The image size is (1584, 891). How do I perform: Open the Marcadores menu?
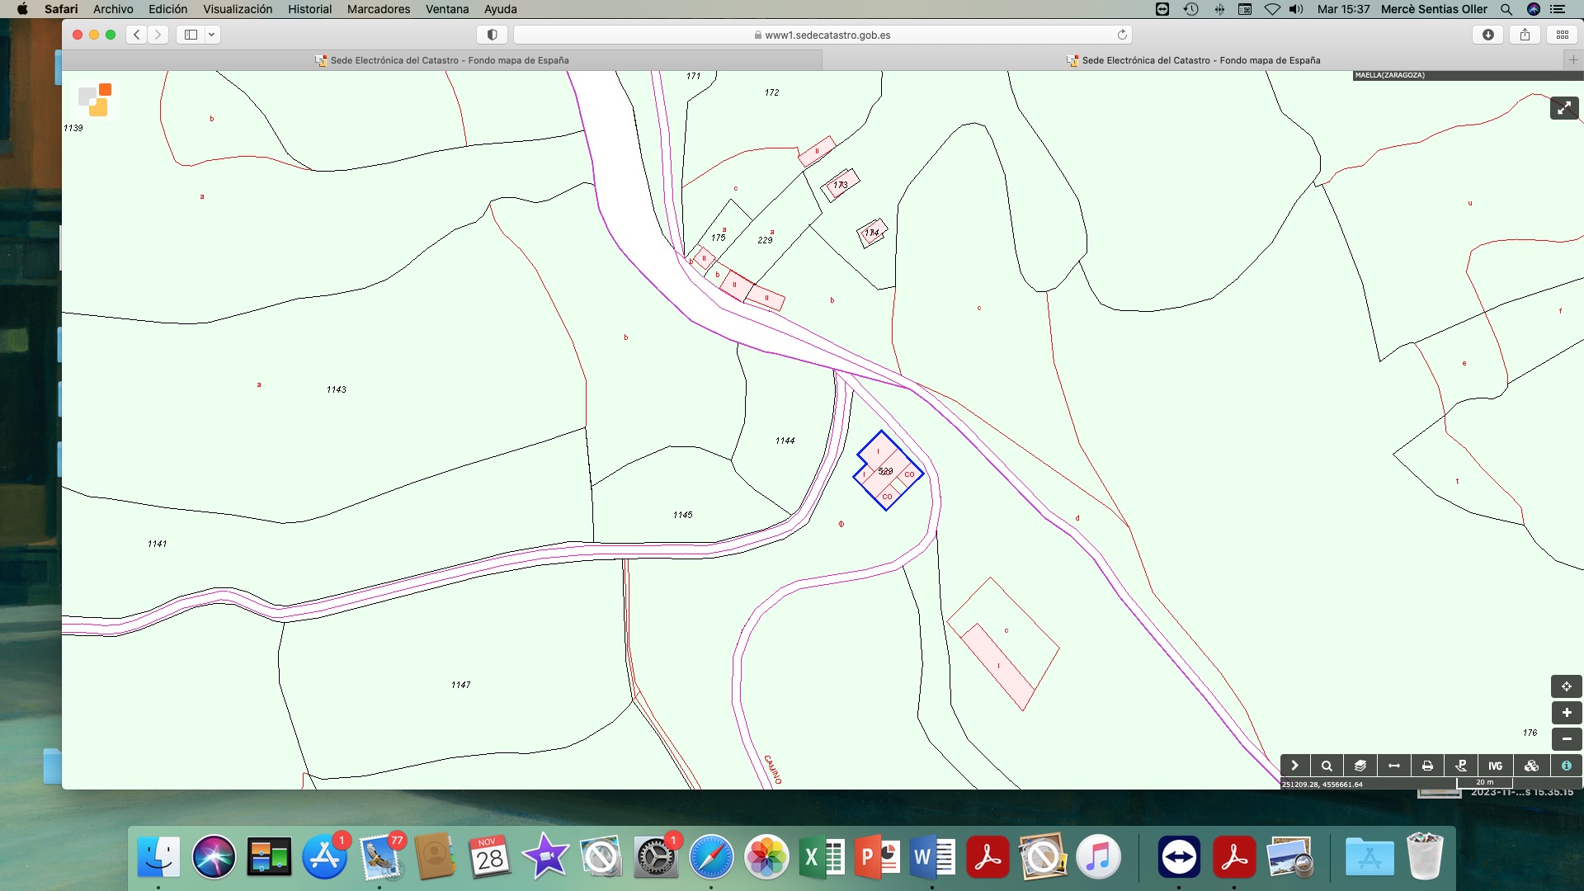click(378, 9)
